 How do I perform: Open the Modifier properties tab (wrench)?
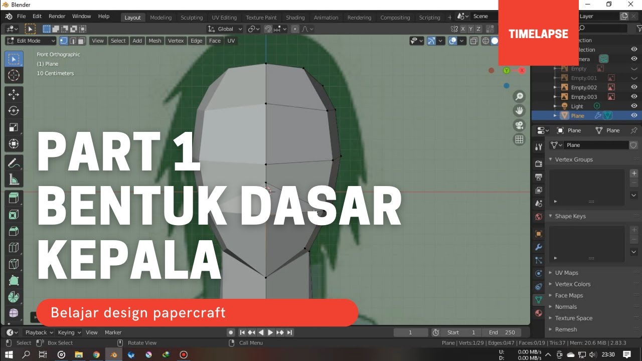[539, 247]
